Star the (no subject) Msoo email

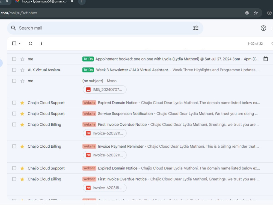(22, 81)
